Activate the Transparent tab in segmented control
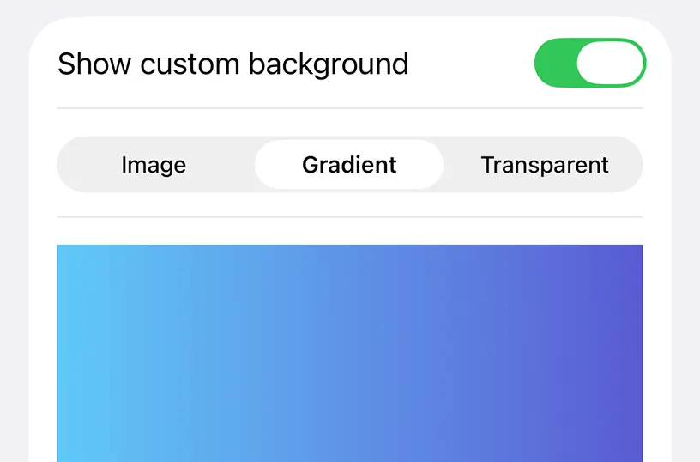The width and height of the screenshot is (700, 462). point(544,165)
